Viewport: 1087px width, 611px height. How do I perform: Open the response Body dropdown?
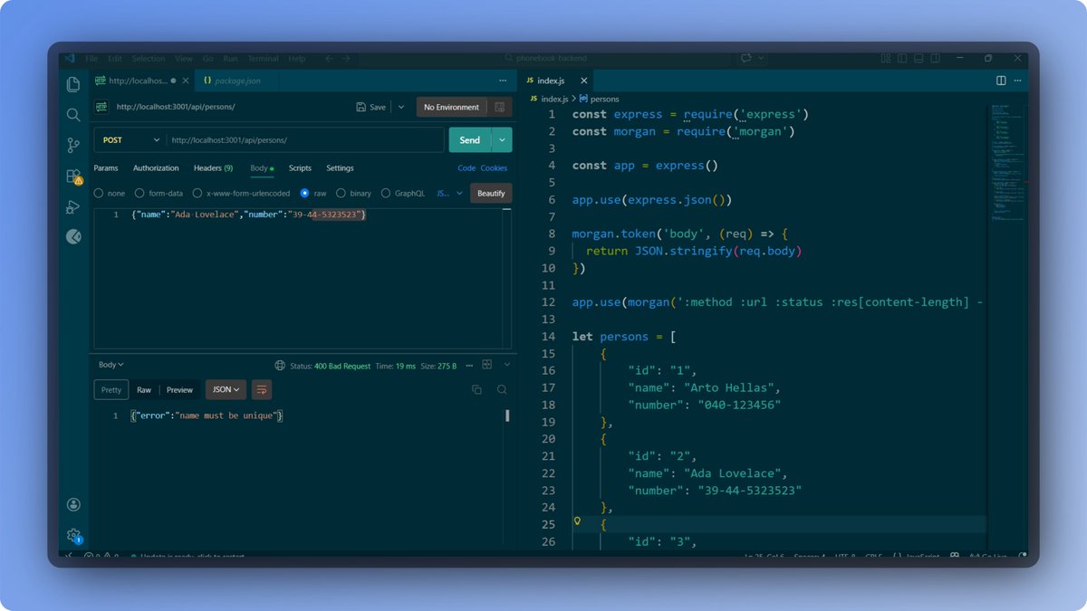[111, 365]
